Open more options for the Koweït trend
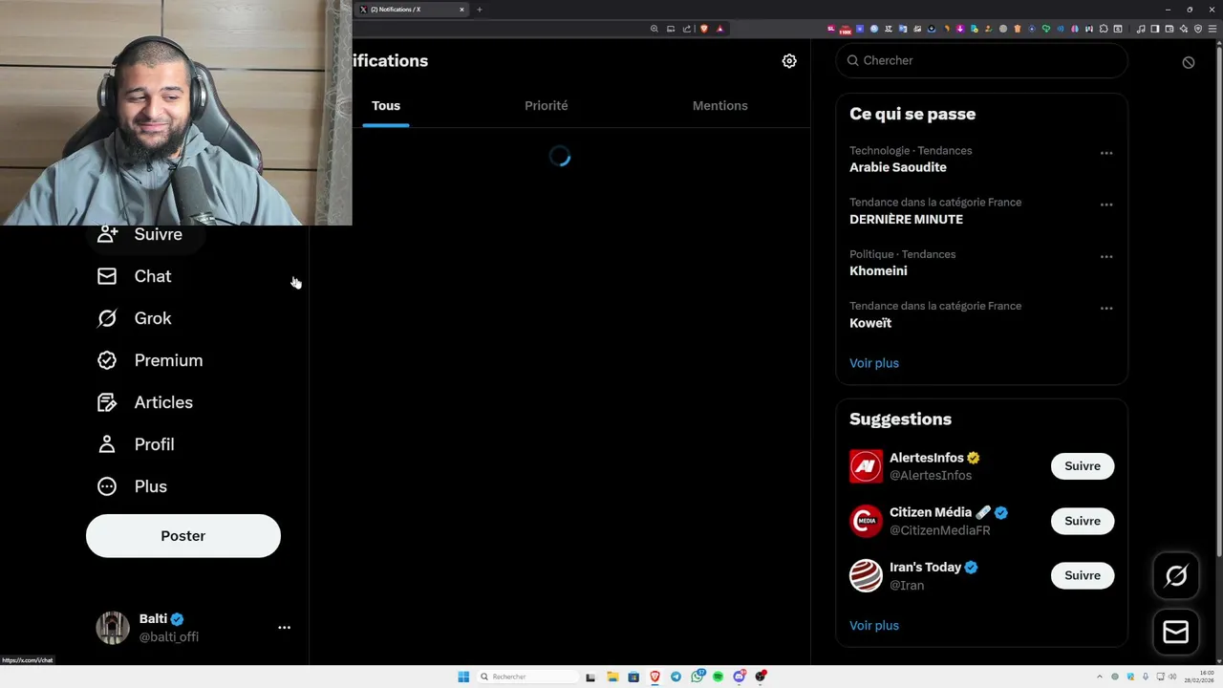Screen dimensions: 1223x688 [1106, 308]
